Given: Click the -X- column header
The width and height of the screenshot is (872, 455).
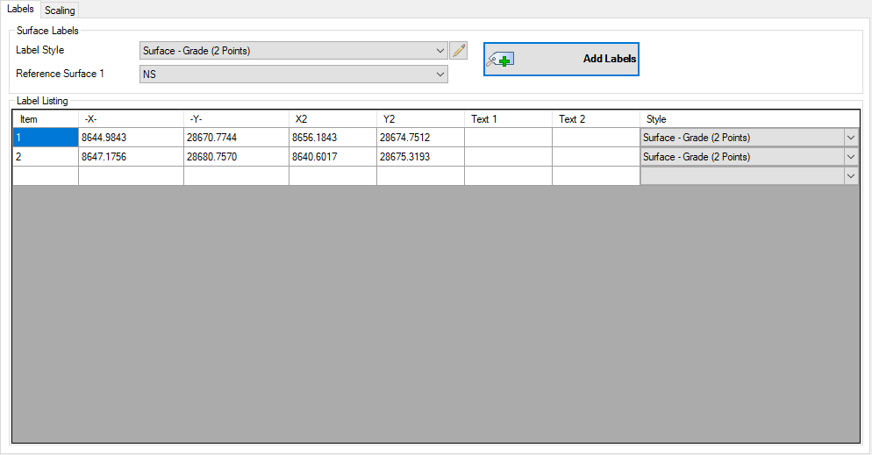Looking at the screenshot, I should (x=131, y=119).
